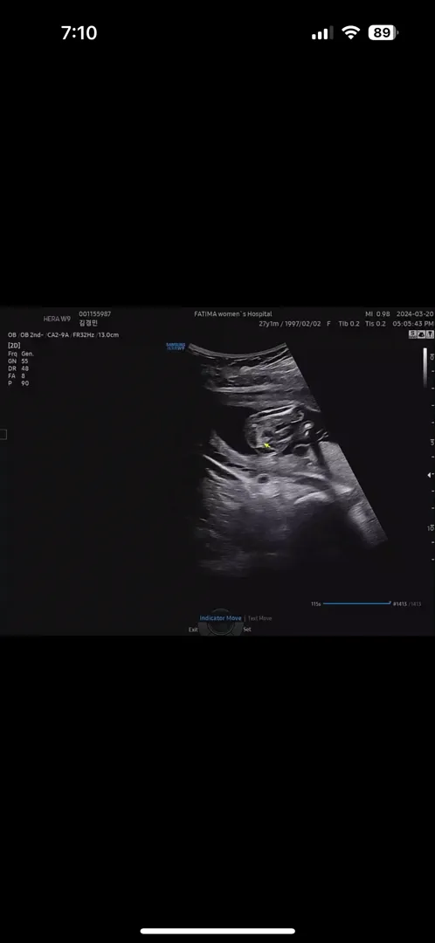This screenshot has width=435, height=943.
Task: Tap the battery level indicator showing 89
Action: point(383,32)
